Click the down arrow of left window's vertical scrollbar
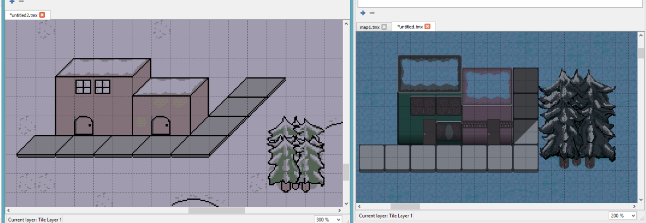This screenshot has height=223, width=646. point(346,203)
